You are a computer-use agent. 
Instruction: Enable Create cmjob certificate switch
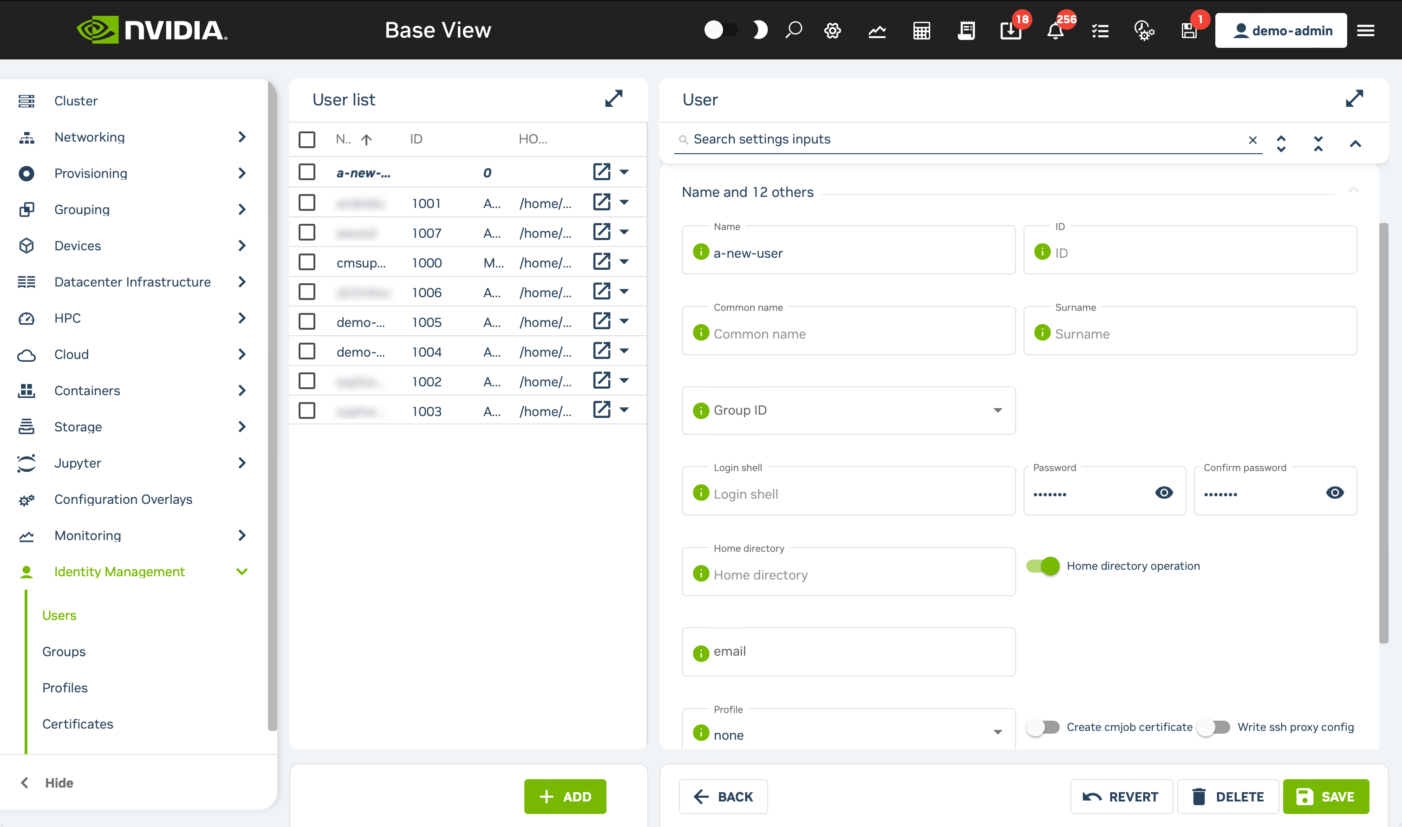1043,727
